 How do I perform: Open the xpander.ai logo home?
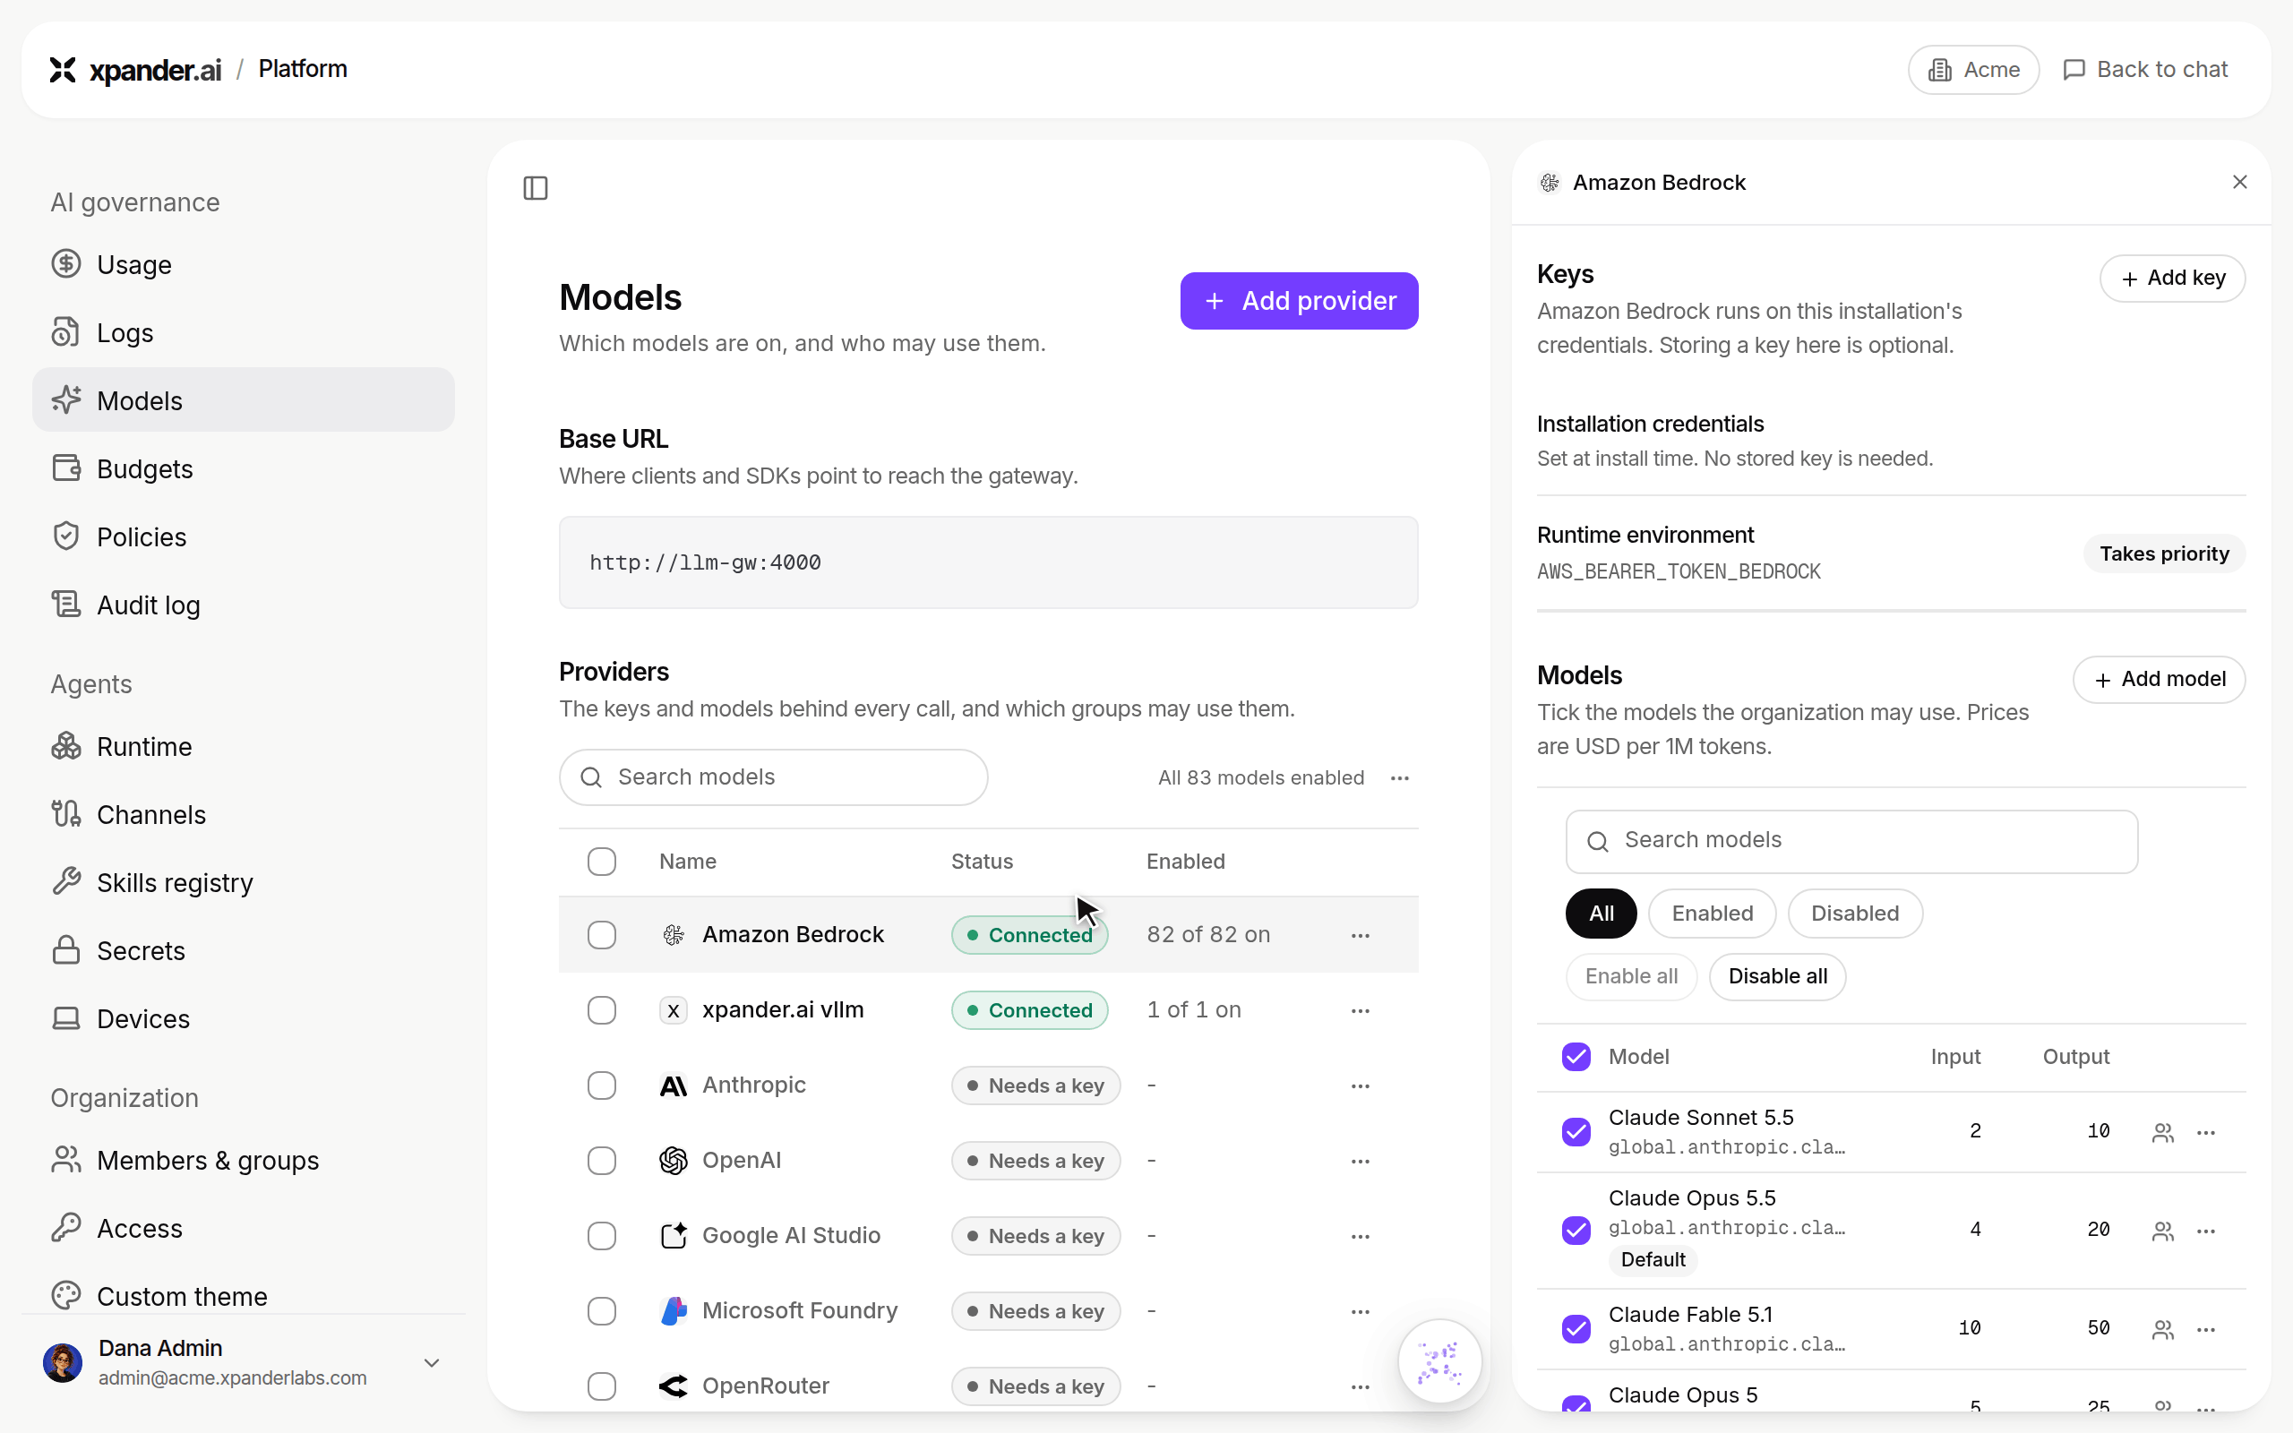coord(135,69)
